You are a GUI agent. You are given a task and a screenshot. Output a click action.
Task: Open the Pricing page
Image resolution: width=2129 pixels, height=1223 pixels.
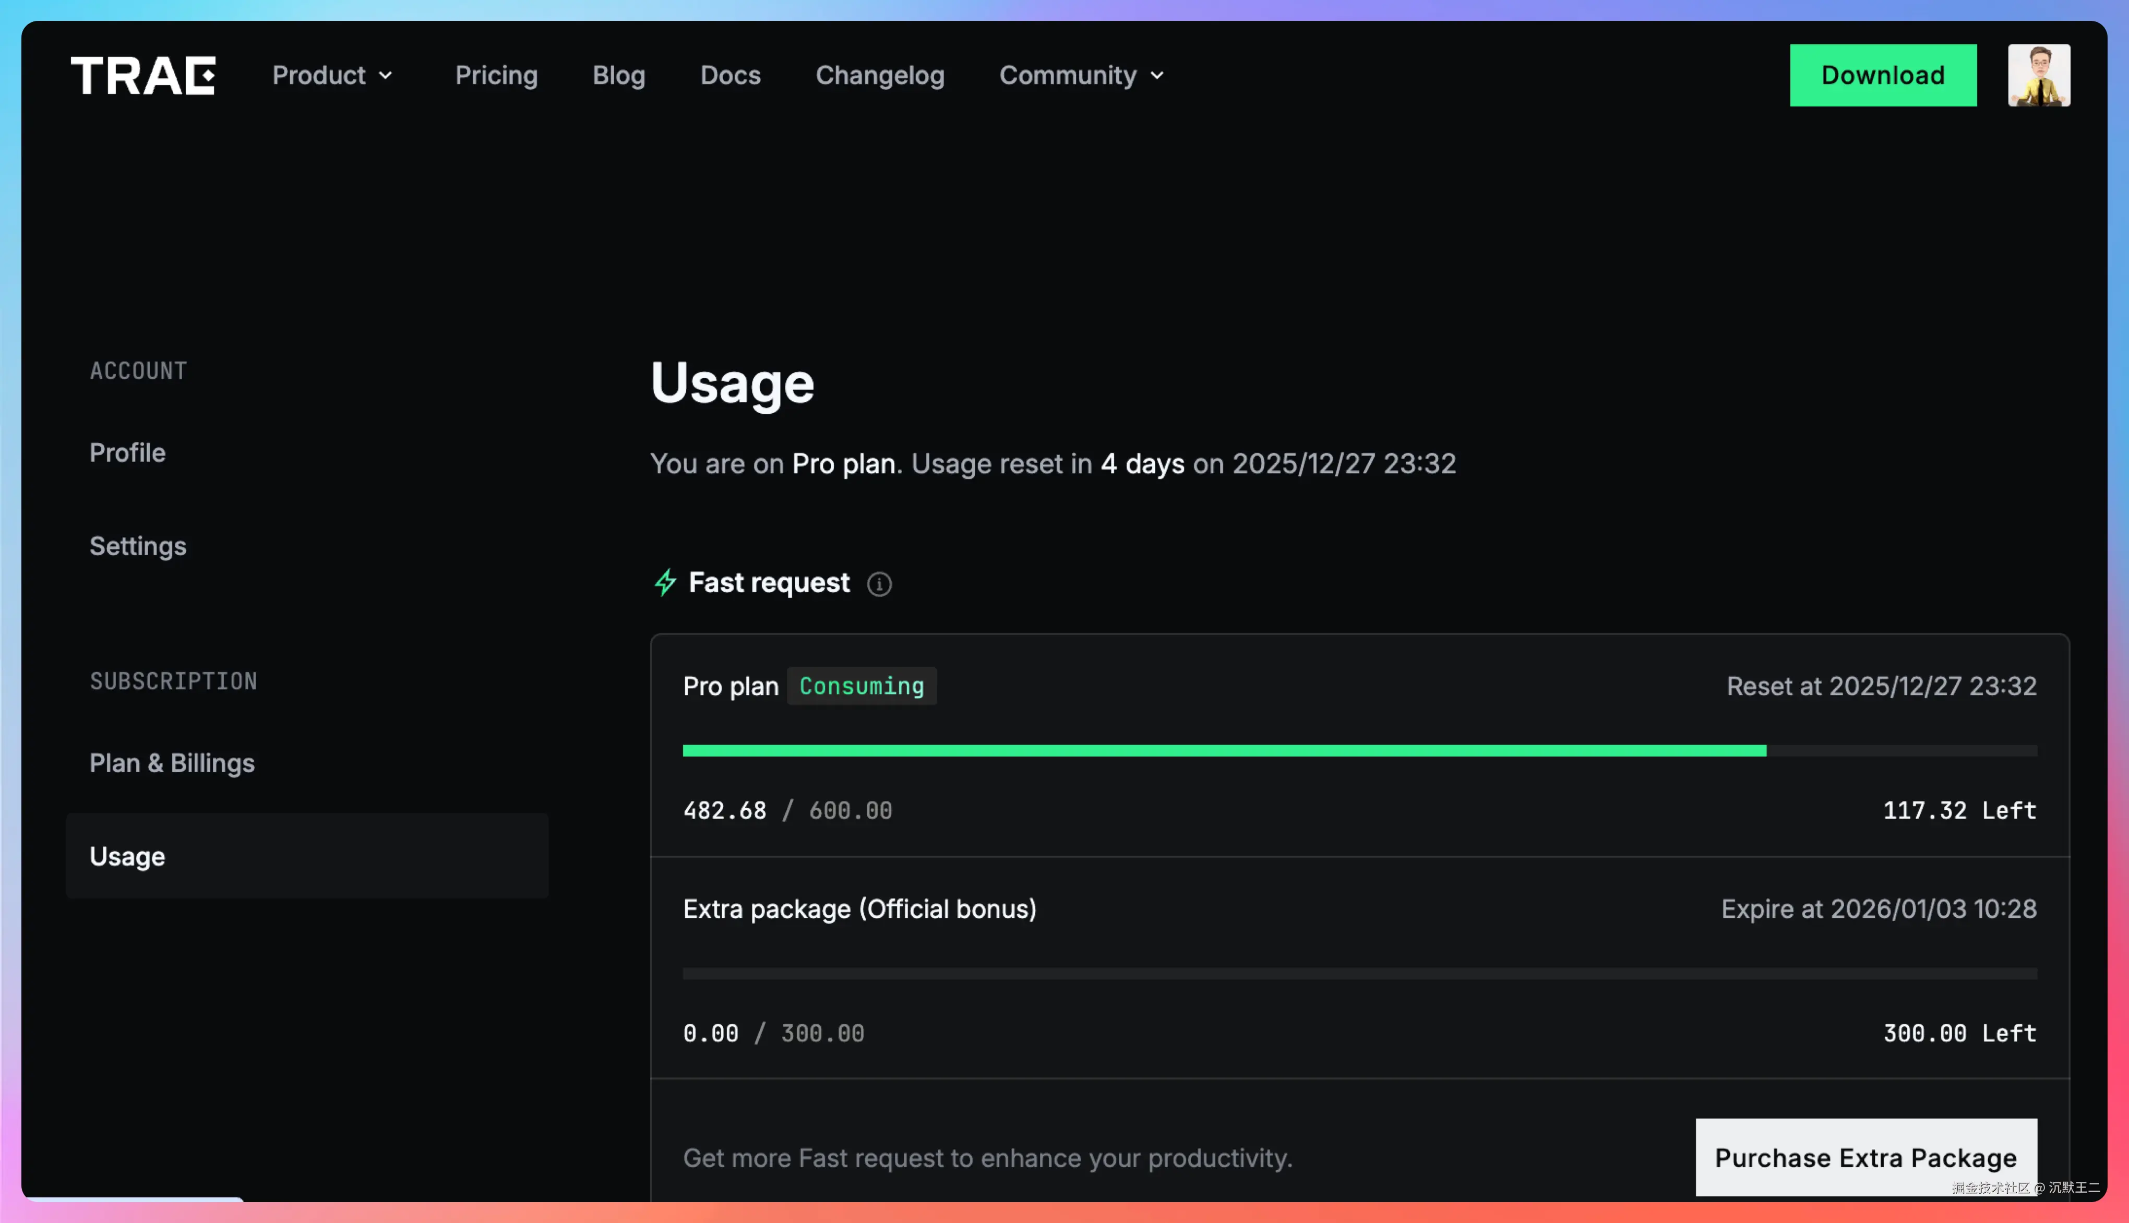496,76
